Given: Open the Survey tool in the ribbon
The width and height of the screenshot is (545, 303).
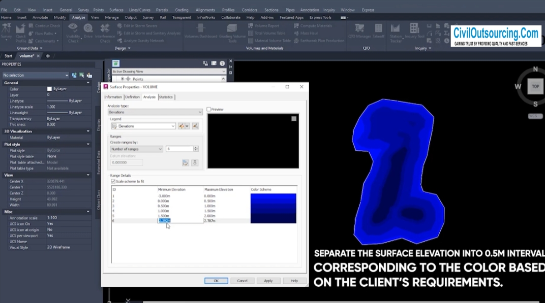Looking at the screenshot, I should pos(6,32).
